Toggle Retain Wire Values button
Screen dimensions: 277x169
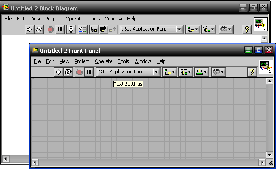point(82,29)
